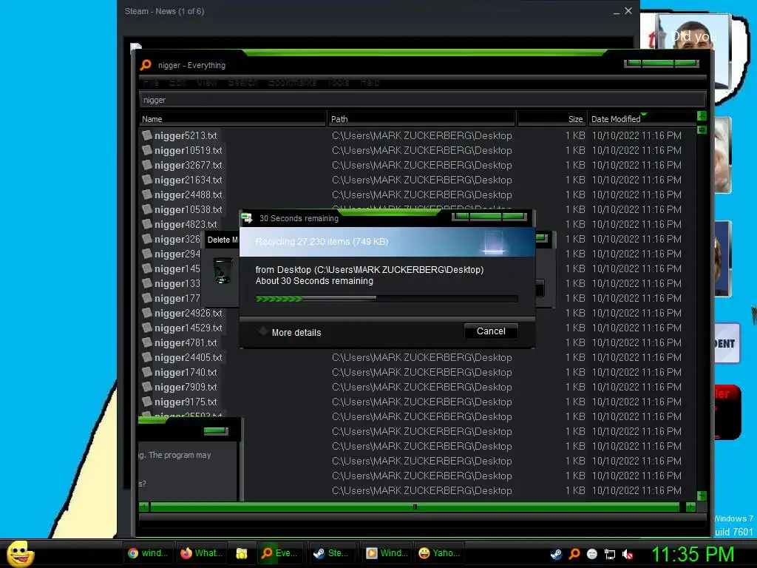
Task: Click the recycling progress bar
Action: (387, 299)
